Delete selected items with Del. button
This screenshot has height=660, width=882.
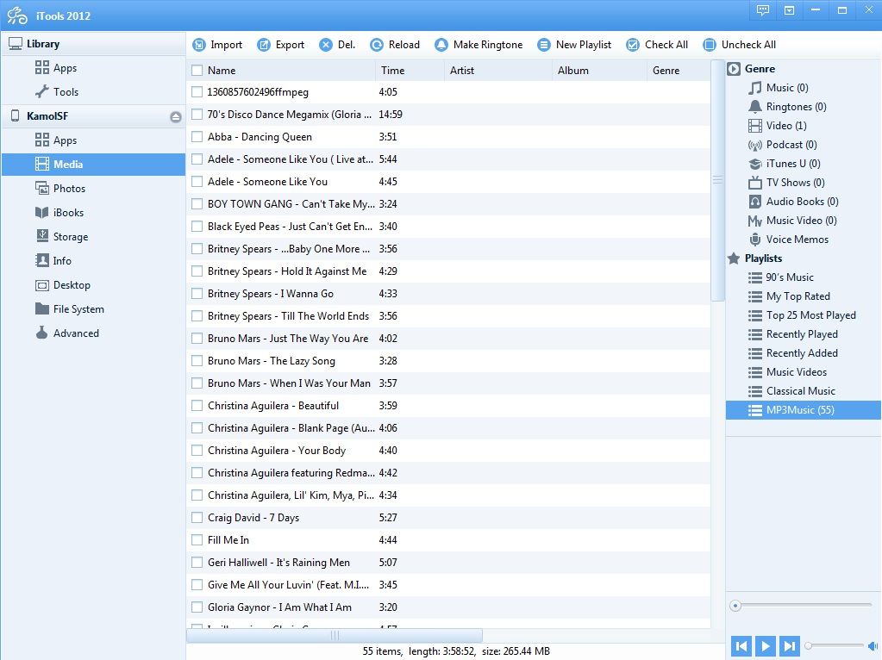(337, 45)
